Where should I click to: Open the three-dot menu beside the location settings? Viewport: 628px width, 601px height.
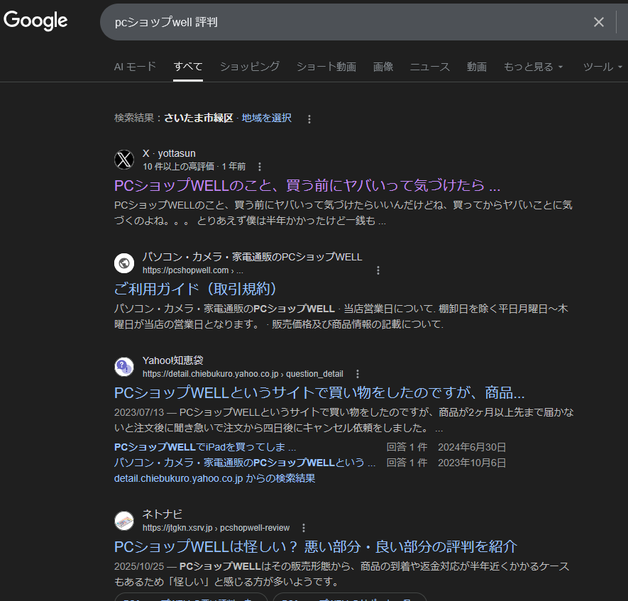tap(309, 119)
